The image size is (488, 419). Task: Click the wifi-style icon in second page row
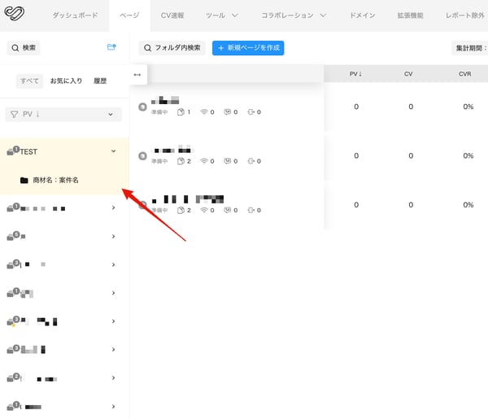[x=203, y=161]
